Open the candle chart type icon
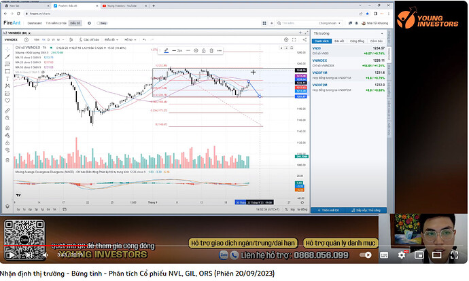Viewport: 469px width, 281px height. click(x=71, y=39)
